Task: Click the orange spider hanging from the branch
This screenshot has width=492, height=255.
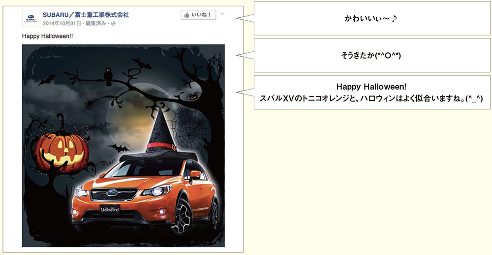Action: [x=193, y=96]
